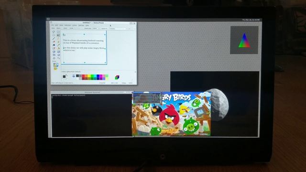Select the Rectangle shape tool in KolourPaint
The width and height of the screenshot is (306, 172).
[x=58, y=52]
